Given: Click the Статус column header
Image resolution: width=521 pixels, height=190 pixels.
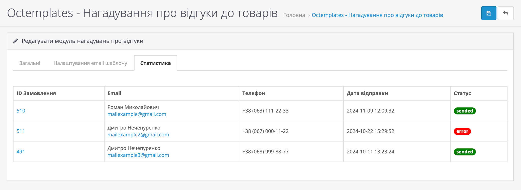Looking at the screenshot, I should click(462, 93).
